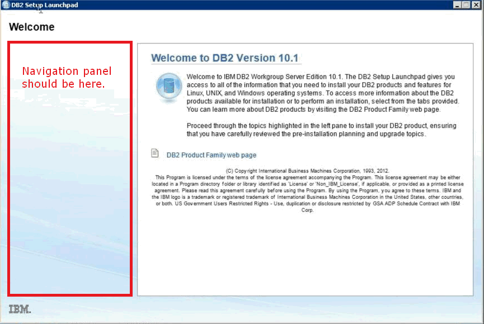The height and width of the screenshot is (324, 484).
Task: Click the IBM logo at the bottom
Action: point(20,309)
